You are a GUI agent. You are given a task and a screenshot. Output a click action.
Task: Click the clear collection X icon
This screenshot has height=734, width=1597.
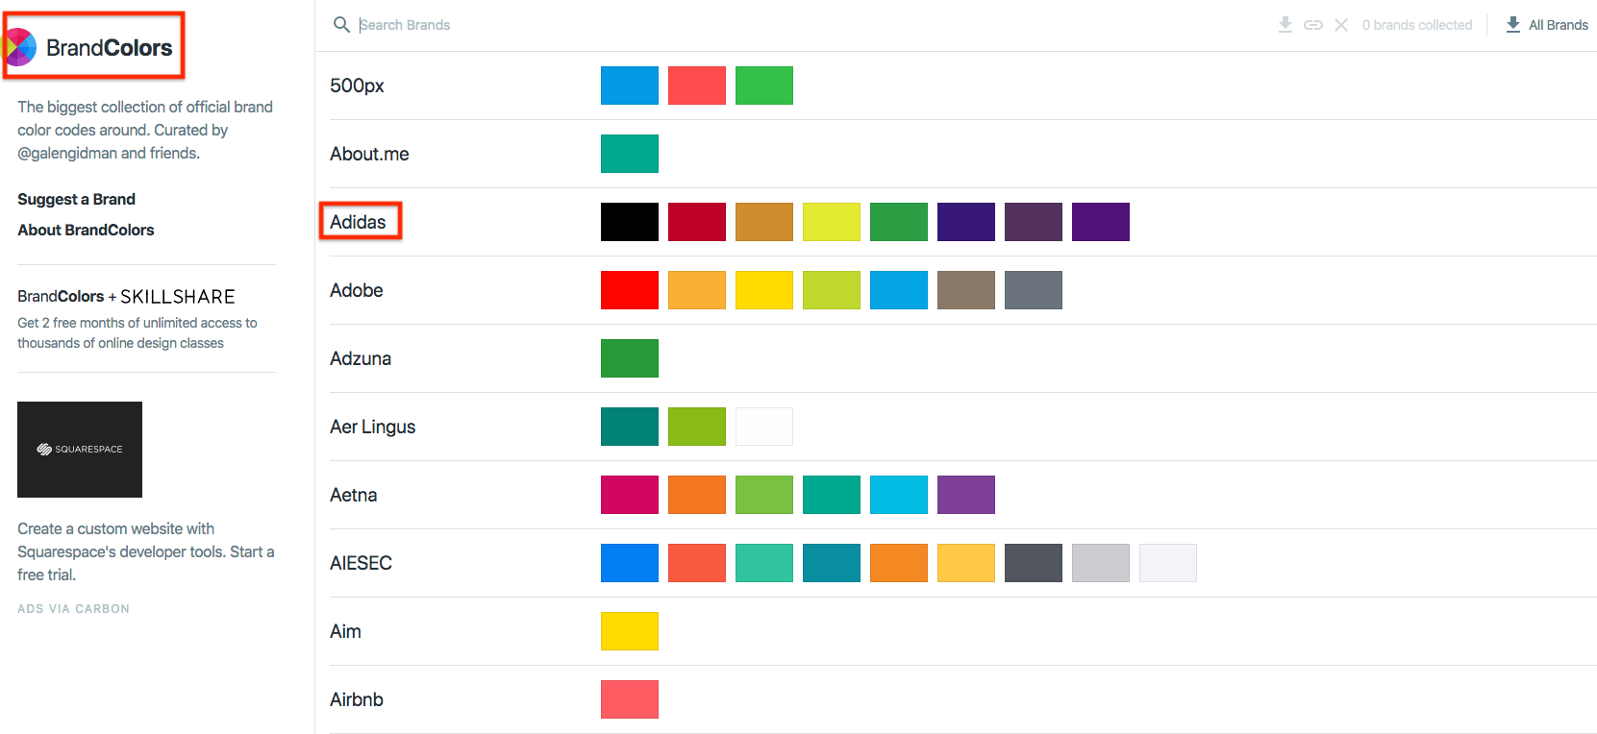pyautogui.click(x=1341, y=25)
